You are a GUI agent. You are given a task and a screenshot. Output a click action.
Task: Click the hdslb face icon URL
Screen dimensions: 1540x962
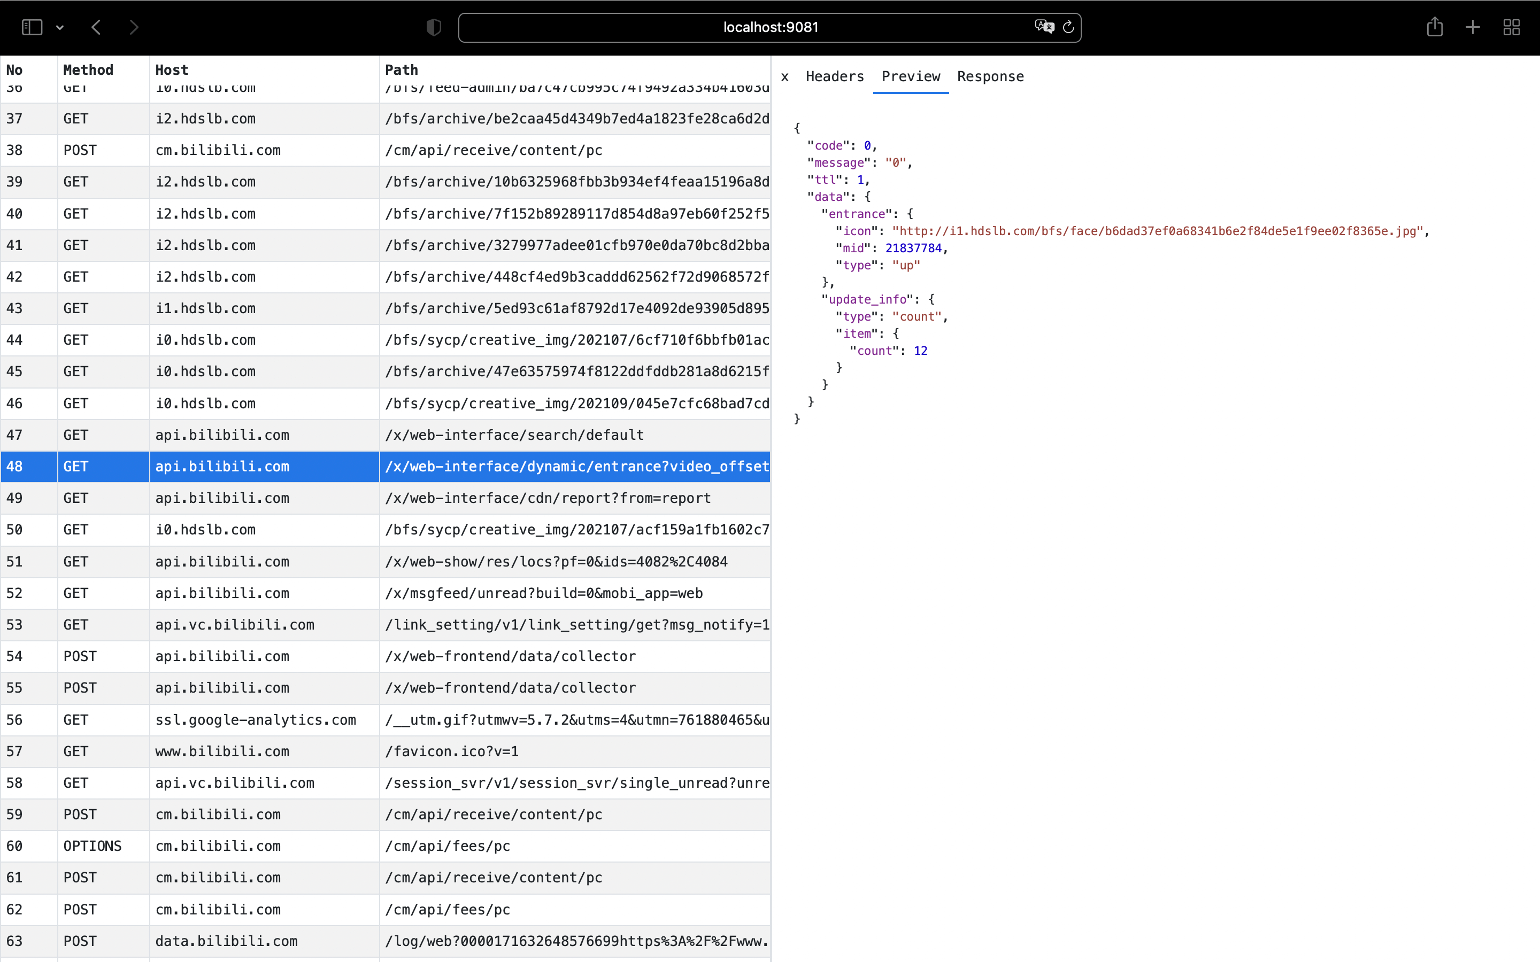(1157, 231)
